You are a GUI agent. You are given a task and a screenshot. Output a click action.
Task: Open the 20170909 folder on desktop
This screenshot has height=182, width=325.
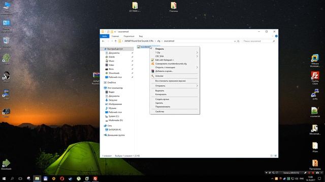pos(135,7)
